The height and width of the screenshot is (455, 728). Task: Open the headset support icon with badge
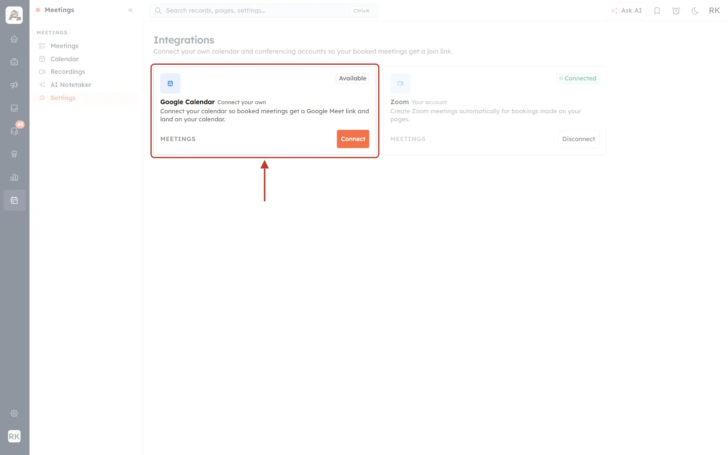(14, 131)
